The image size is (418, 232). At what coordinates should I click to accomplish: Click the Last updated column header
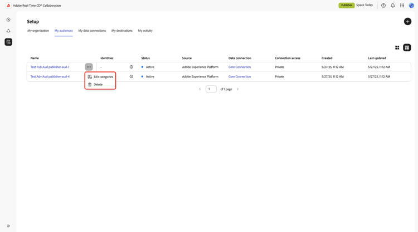(377, 58)
